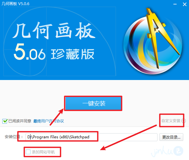189x160 pixels.
Task: Focus the install path input field
Action: tap(91, 137)
